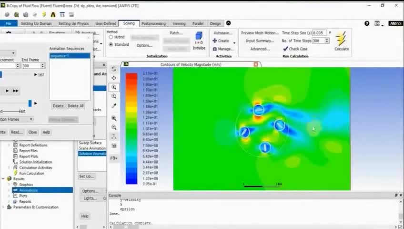Open the Postprocessing ribbon tab
This screenshot has width=404, height=229.
pyautogui.click(x=153, y=23)
